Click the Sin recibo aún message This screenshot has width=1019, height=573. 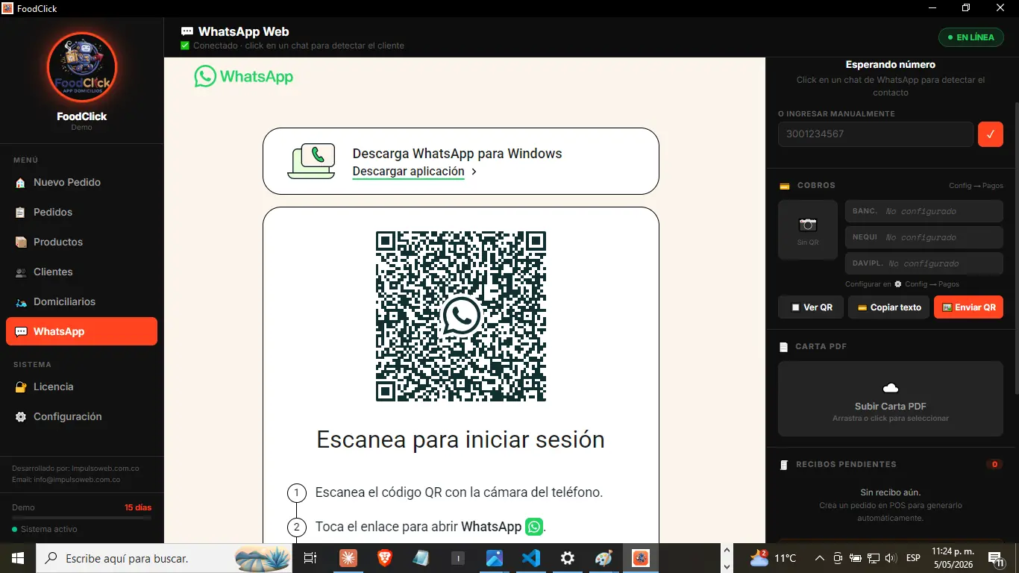pos(891,492)
